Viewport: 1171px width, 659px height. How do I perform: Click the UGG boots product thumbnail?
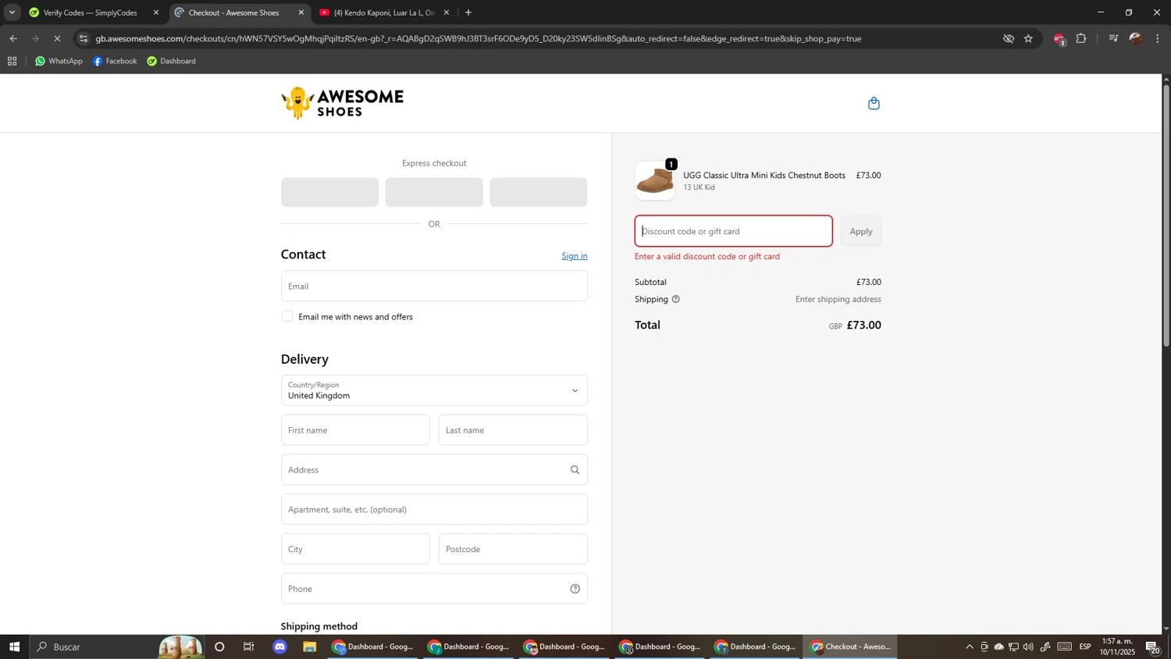point(655,181)
